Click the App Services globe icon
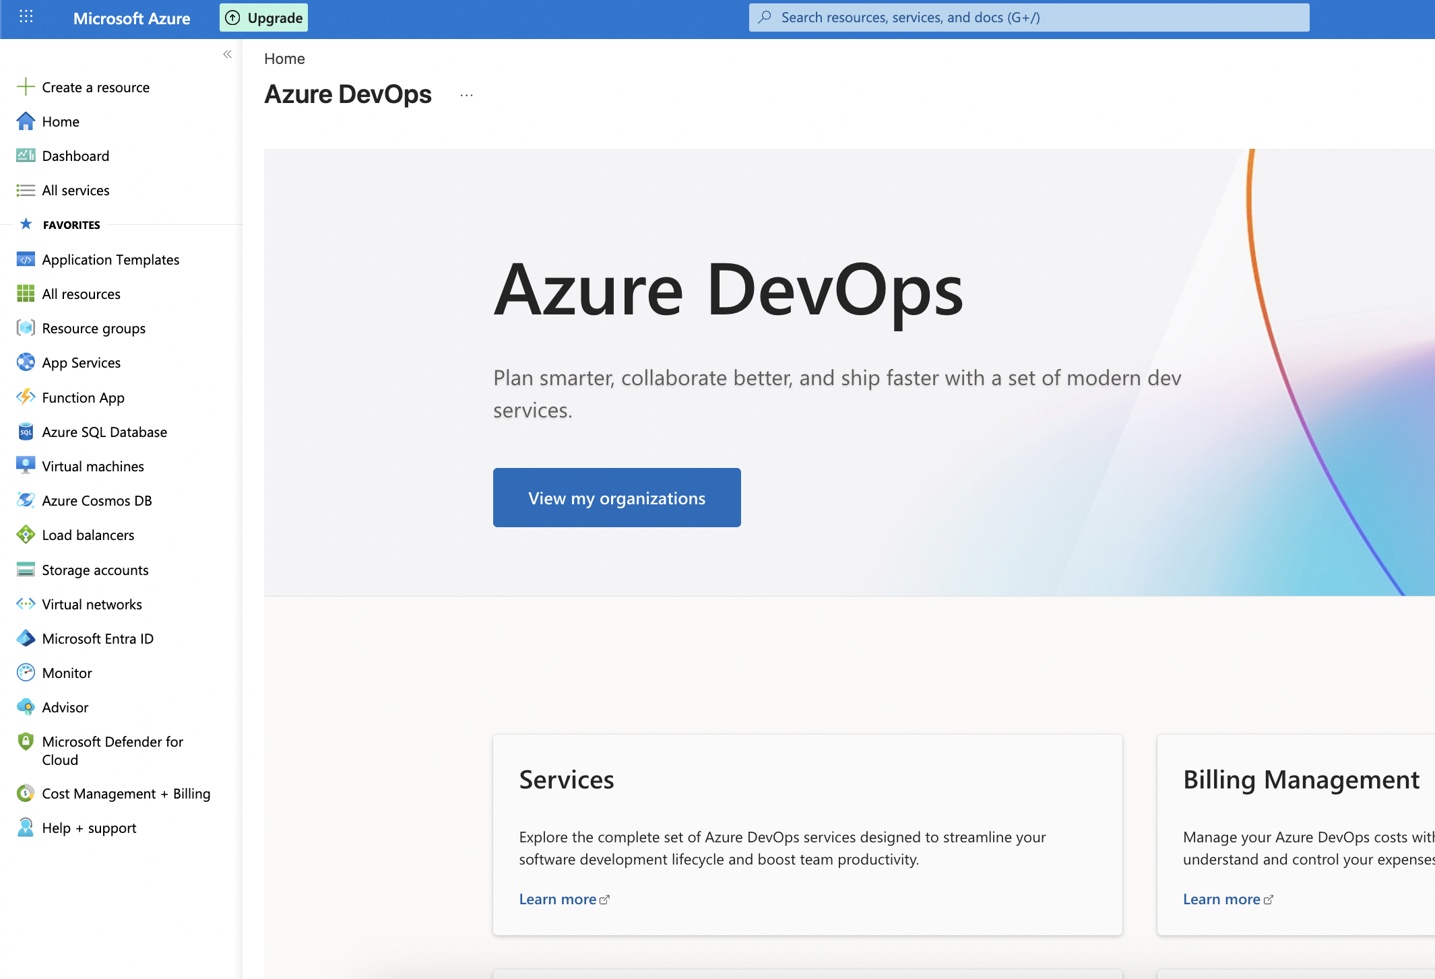The height and width of the screenshot is (979, 1435). point(26,362)
